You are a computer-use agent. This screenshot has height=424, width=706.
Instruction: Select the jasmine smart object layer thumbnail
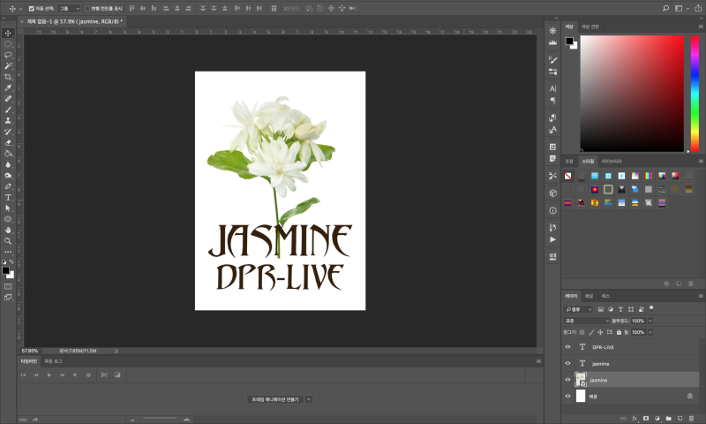click(581, 380)
